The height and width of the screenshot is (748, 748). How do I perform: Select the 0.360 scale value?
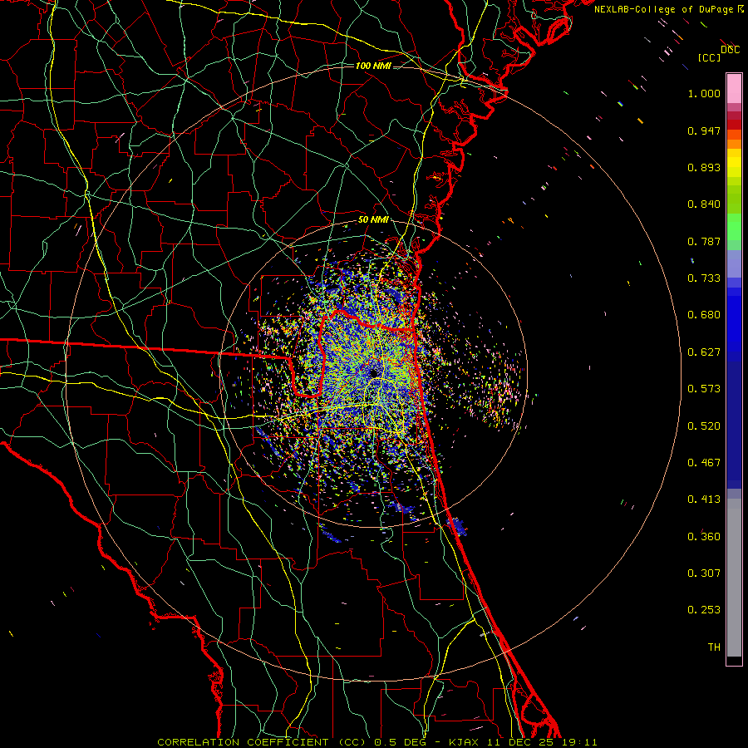pyautogui.click(x=704, y=537)
